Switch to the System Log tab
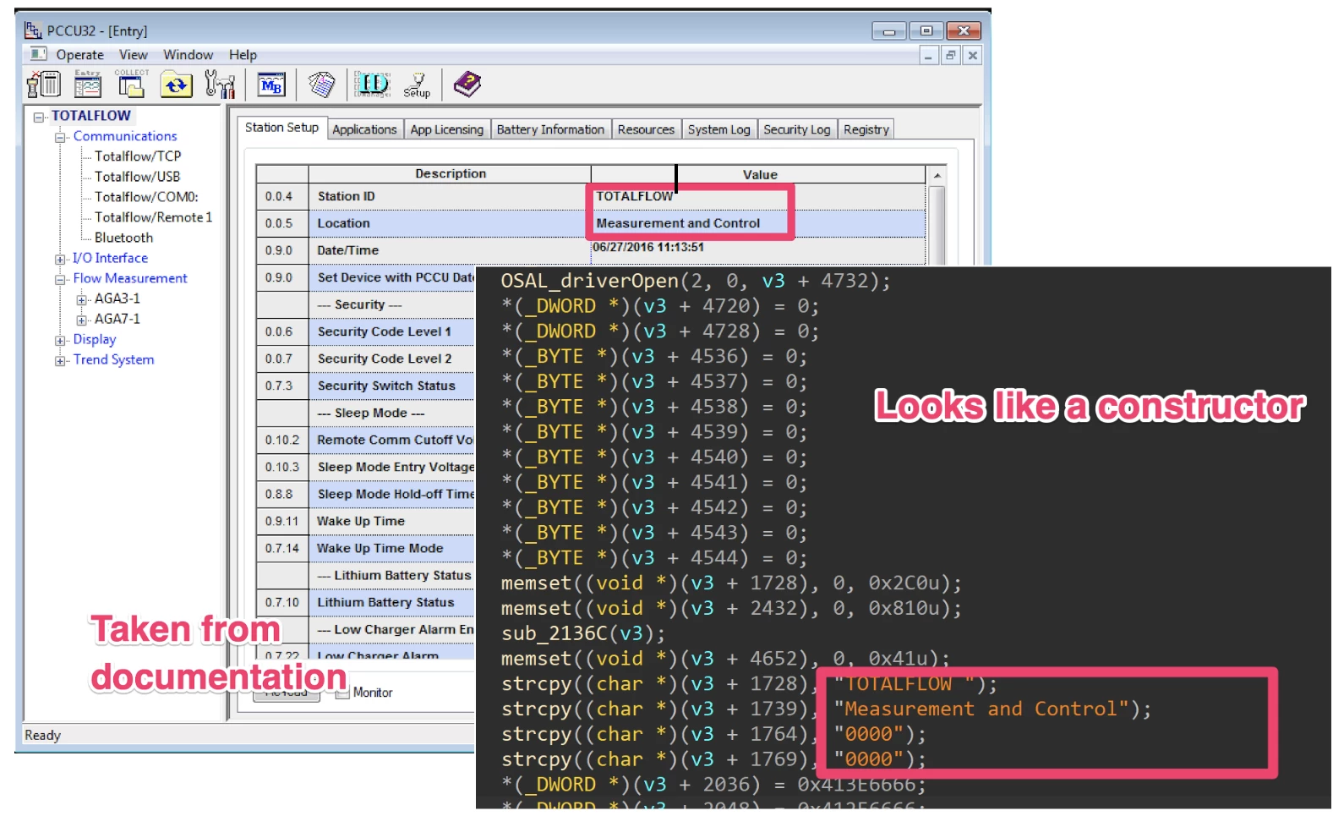Viewport: 1344px width, 827px height. click(x=718, y=129)
